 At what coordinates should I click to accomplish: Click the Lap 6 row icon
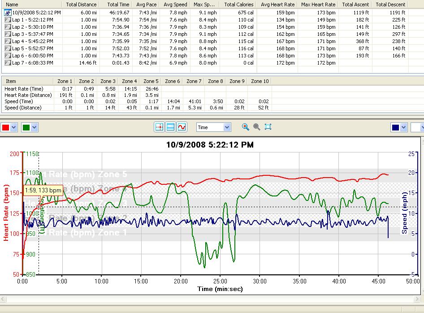(x=8, y=56)
